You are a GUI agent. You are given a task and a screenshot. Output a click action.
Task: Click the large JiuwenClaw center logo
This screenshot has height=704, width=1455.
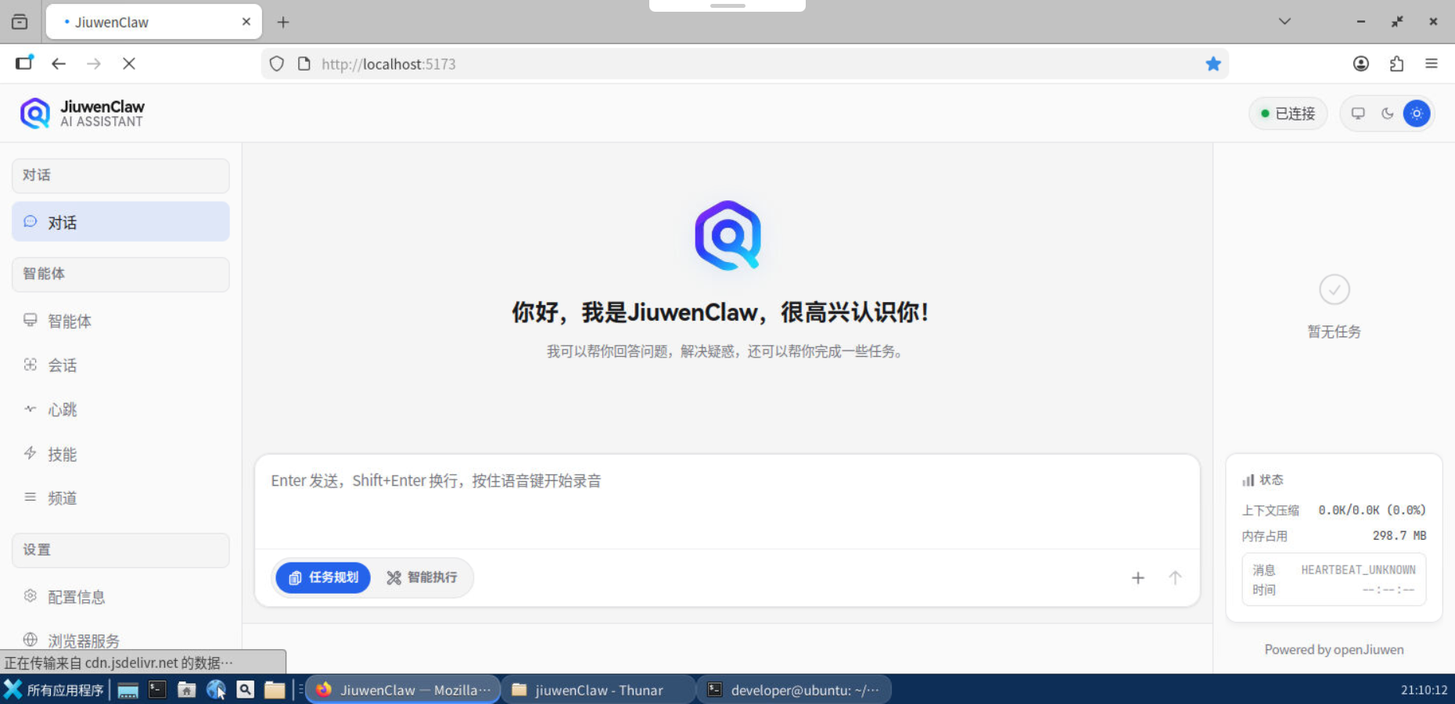click(727, 235)
